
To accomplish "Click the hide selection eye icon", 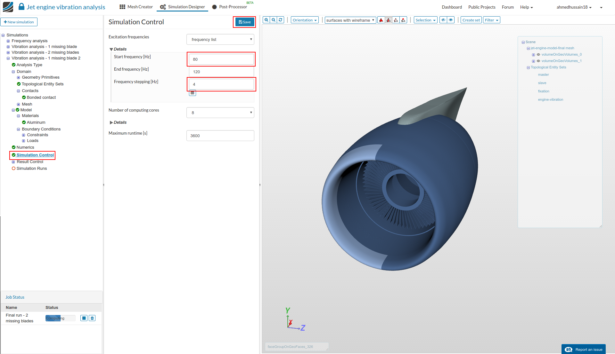I will point(443,20).
